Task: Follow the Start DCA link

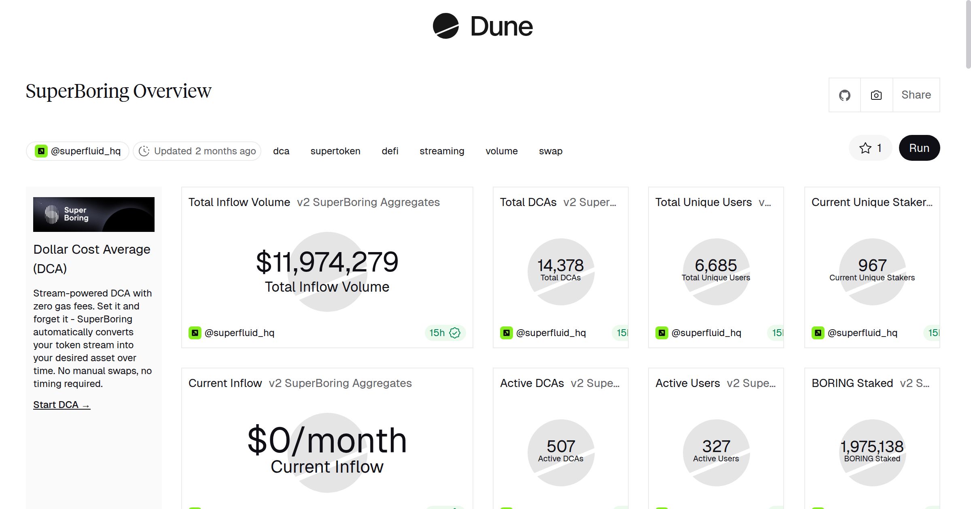Action: (x=61, y=405)
